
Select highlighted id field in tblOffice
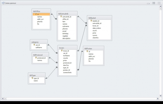point(41,14)
